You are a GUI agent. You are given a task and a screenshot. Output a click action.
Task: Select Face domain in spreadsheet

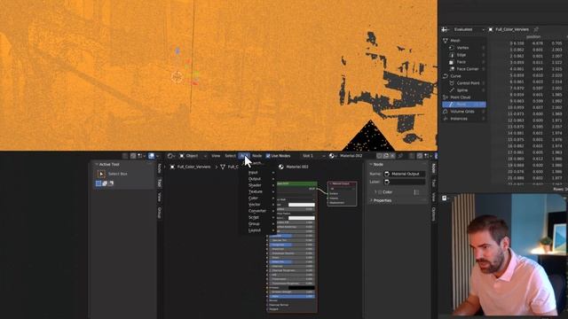461,62
